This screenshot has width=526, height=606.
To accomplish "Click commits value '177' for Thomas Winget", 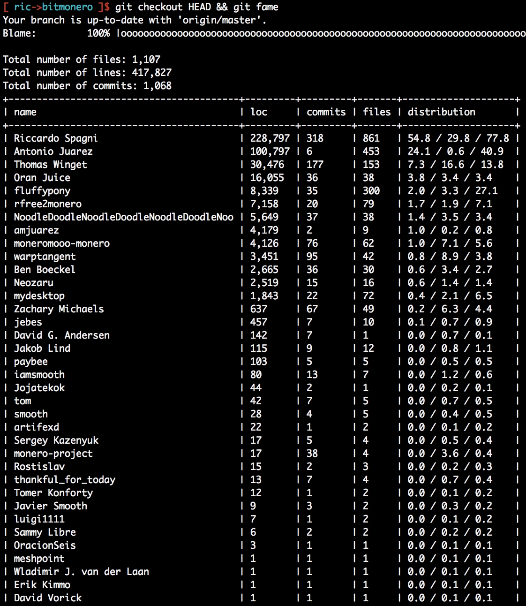I will tap(315, 165).
